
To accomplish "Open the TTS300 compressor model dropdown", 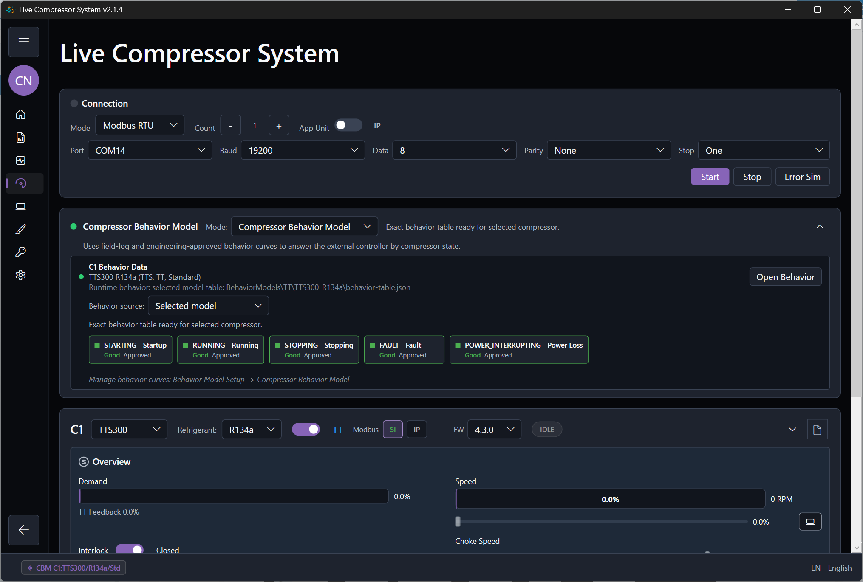I will click(129, 430).
